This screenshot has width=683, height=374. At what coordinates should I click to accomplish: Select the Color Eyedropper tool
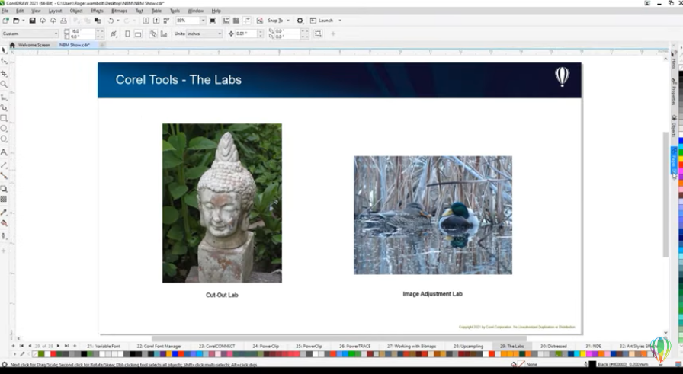(x=4, y=212)
